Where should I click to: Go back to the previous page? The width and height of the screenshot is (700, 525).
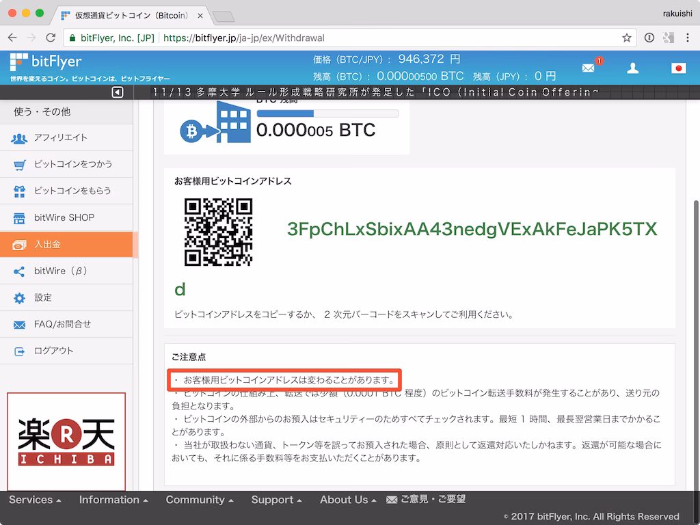tap(12, 38)
